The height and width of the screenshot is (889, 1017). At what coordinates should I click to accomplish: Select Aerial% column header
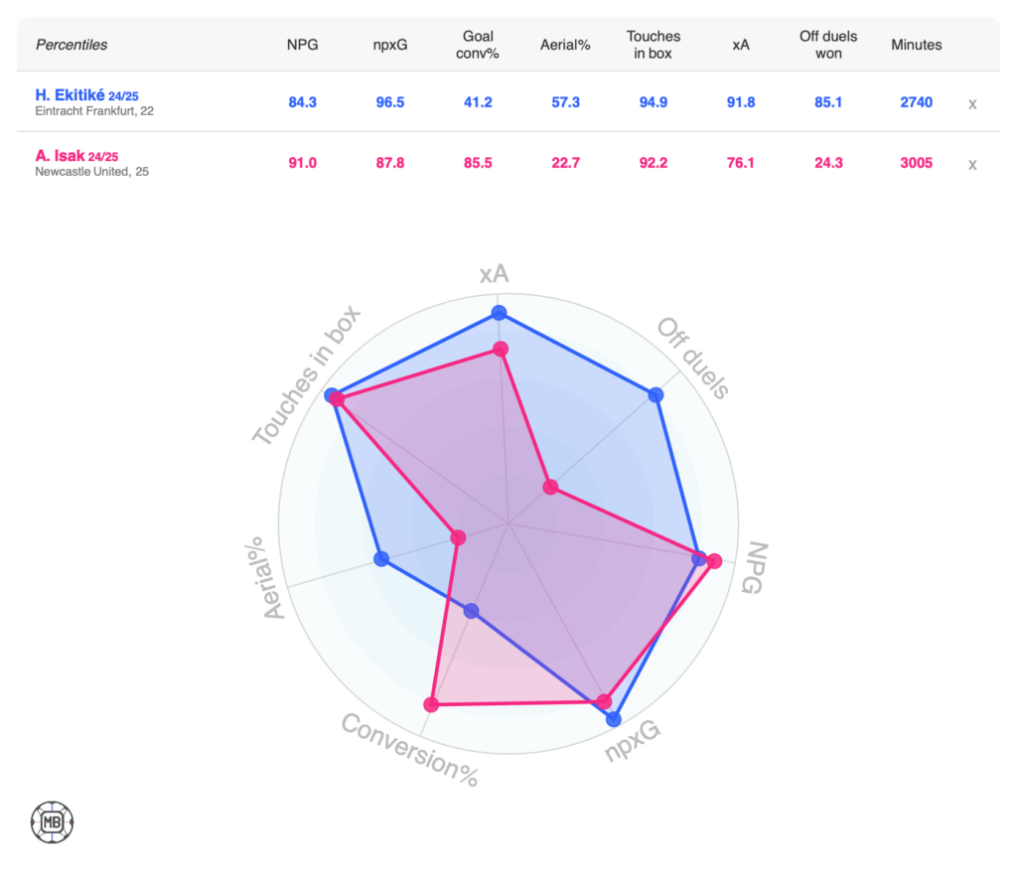click(x=565, y=45)
